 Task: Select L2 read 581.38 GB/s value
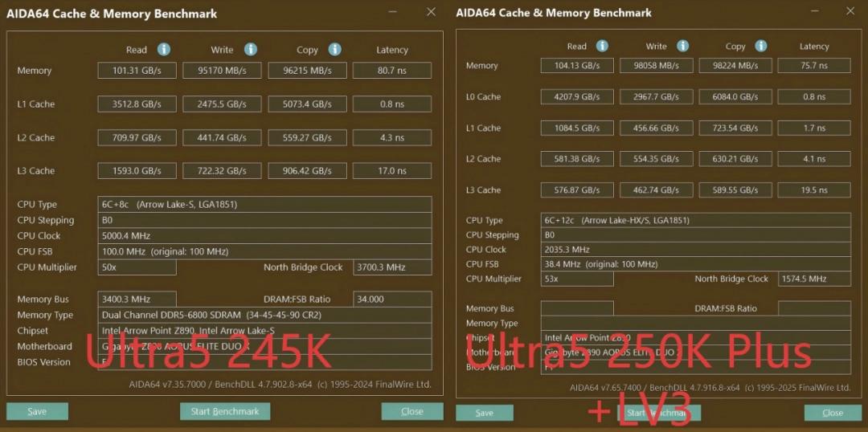[x=577, y=159]
